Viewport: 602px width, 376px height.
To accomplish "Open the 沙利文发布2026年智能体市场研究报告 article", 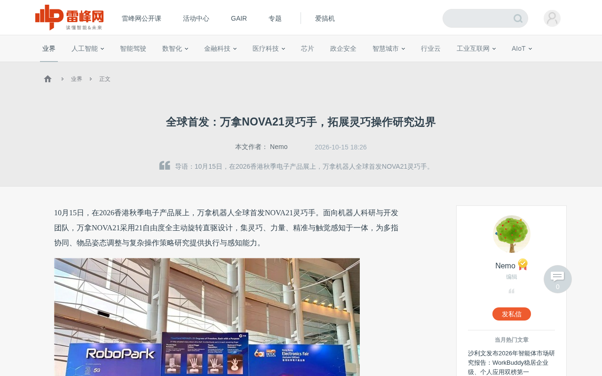I will 512,362.
